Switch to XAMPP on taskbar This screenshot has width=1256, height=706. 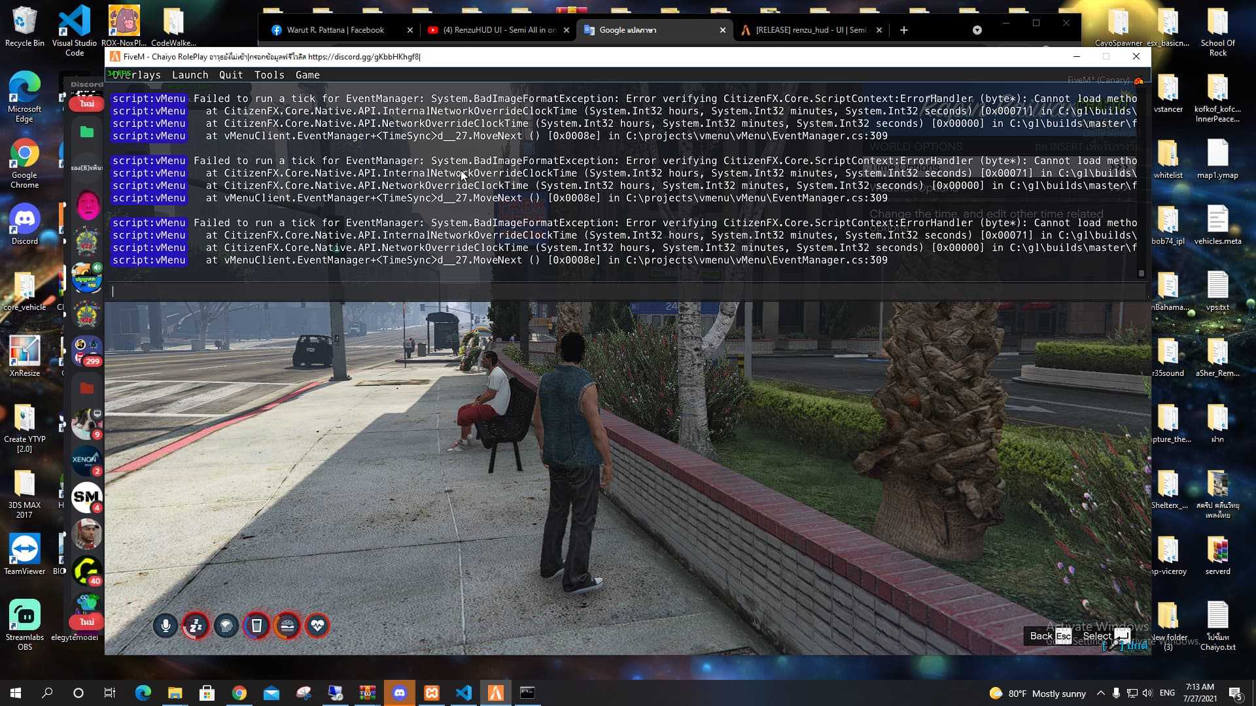tap(432, 693)
